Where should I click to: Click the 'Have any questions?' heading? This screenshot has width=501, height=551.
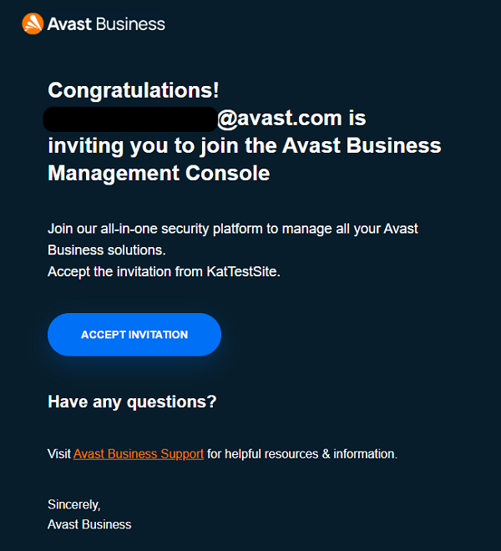pos(132,402)
